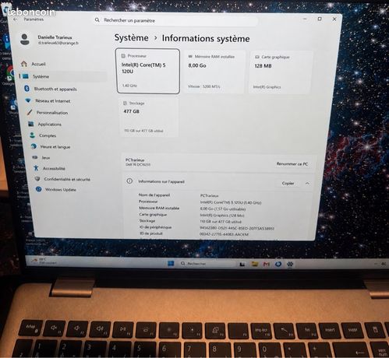The height and width of the screenshot is (358, 389).
Task: Open the Personnalisation brush icon
Action: tap(30, 112)
